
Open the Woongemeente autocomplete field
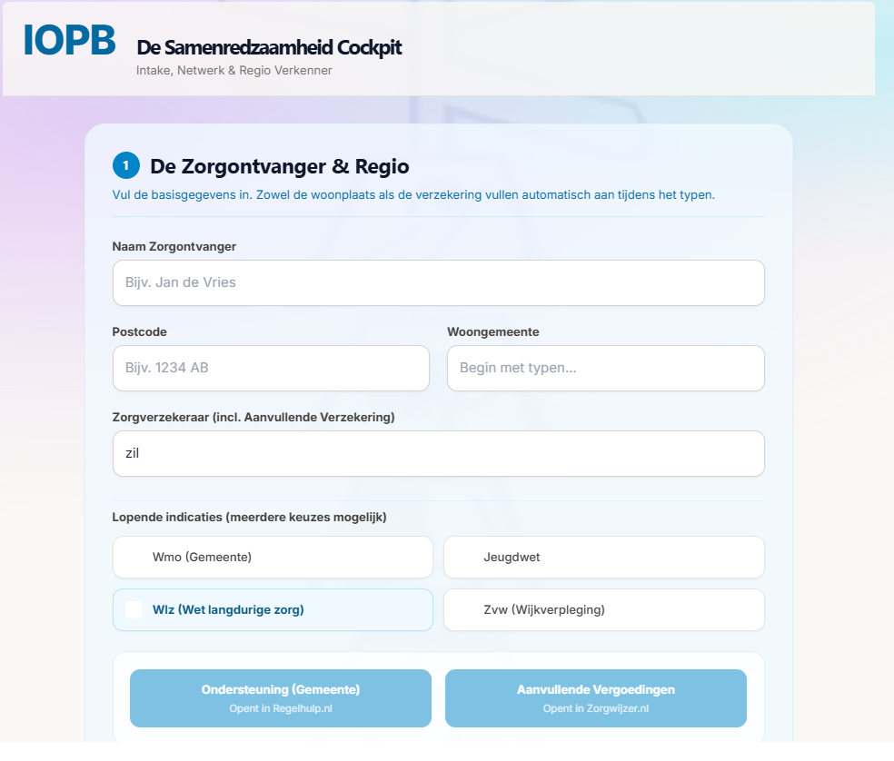[605, 369]
